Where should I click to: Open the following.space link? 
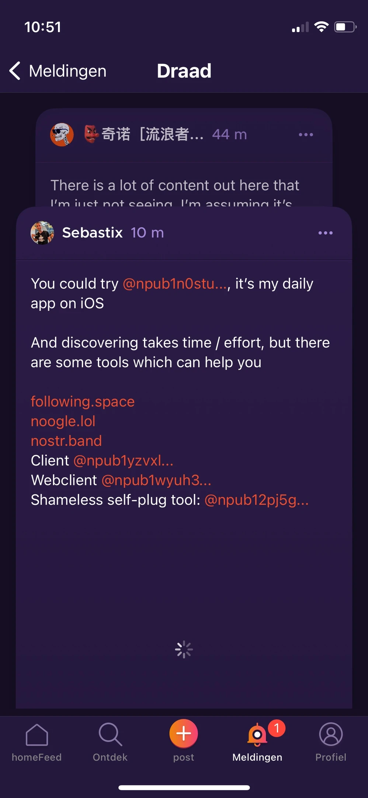tap(83, 402)
